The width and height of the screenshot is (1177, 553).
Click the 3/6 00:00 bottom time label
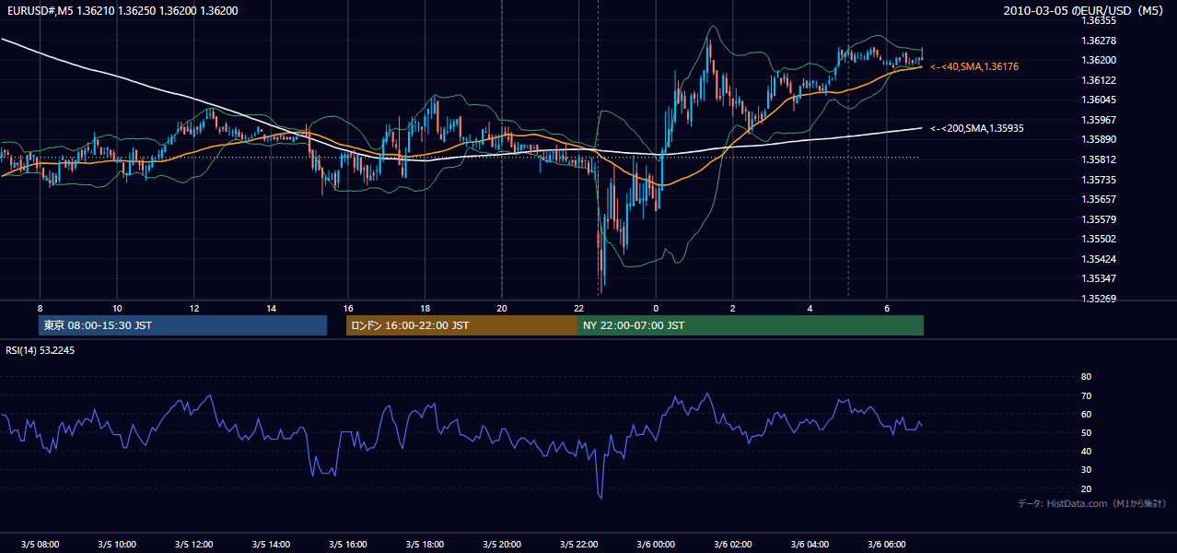656,544
